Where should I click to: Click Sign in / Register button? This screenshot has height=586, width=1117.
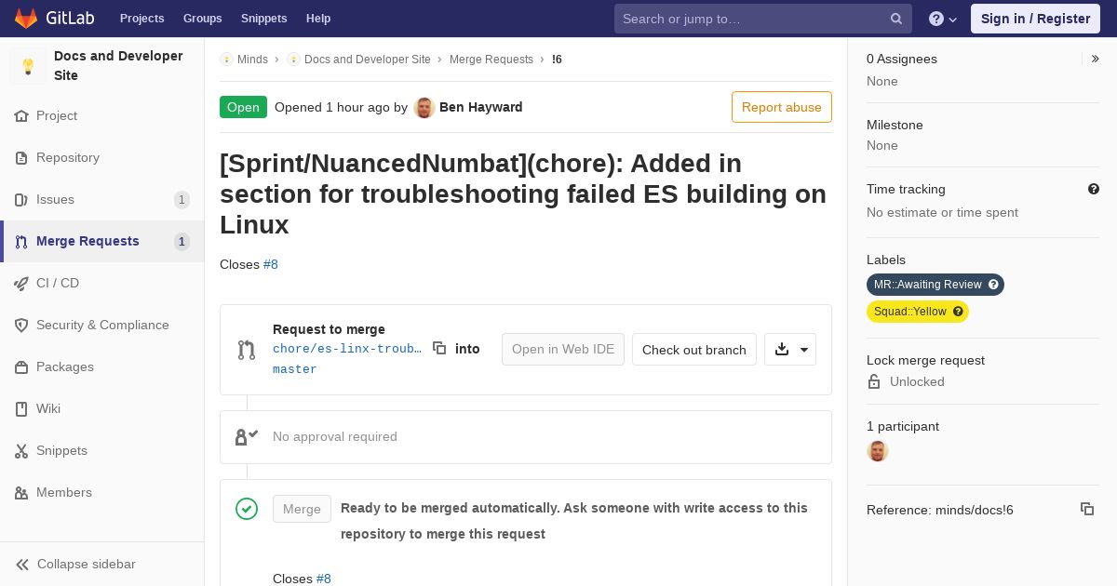(x=1035, y=19)
